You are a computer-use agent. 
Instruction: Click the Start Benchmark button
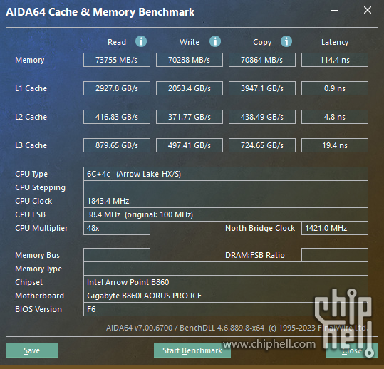(192, 350)
